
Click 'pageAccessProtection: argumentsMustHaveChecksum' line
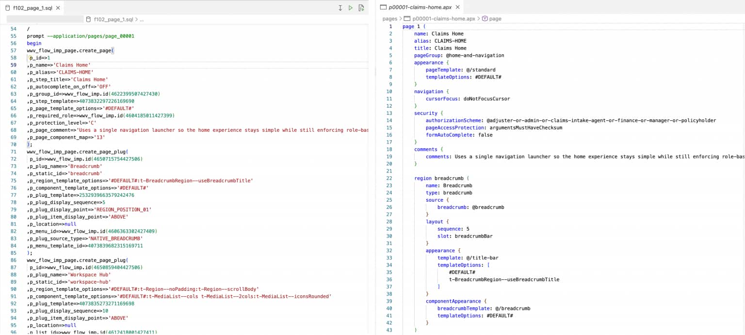click(x=494, y=128)
